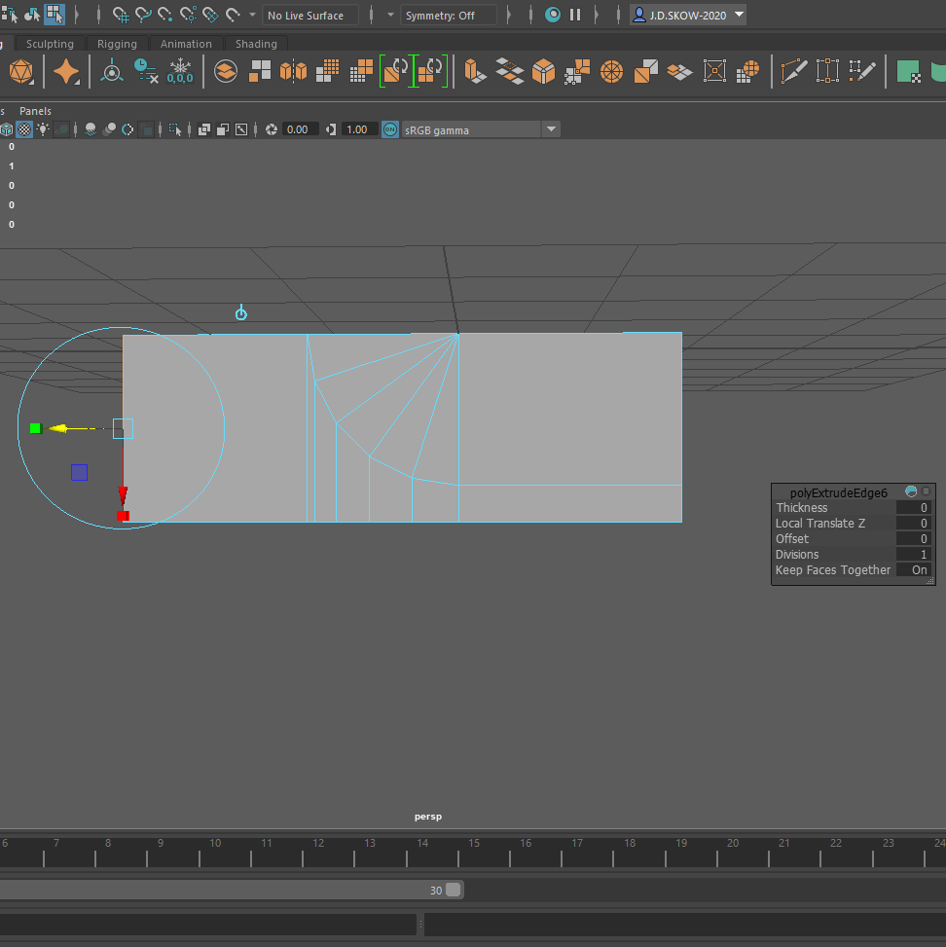This screenshot has width=946, height=947.
Task: Select the orange star Type shelf icon
Action: (x=66, y=71)
